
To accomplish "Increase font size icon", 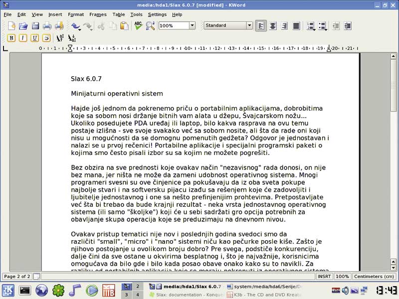I will tap(60, 38).
